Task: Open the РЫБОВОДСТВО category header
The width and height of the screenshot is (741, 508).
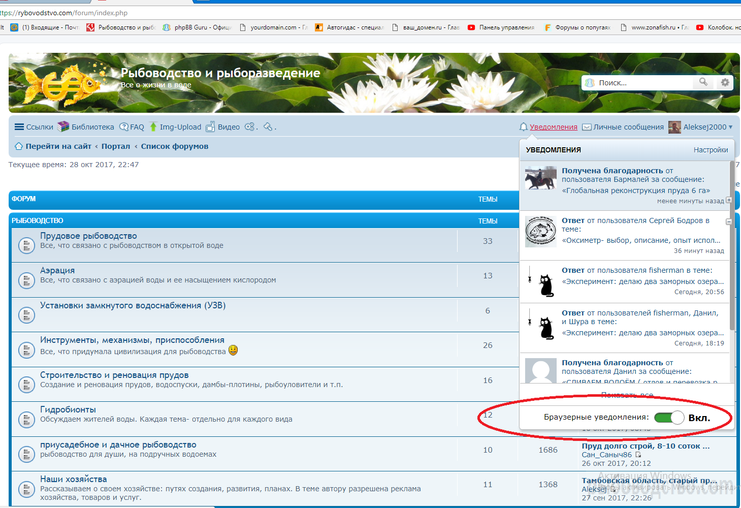Action: 38,220
